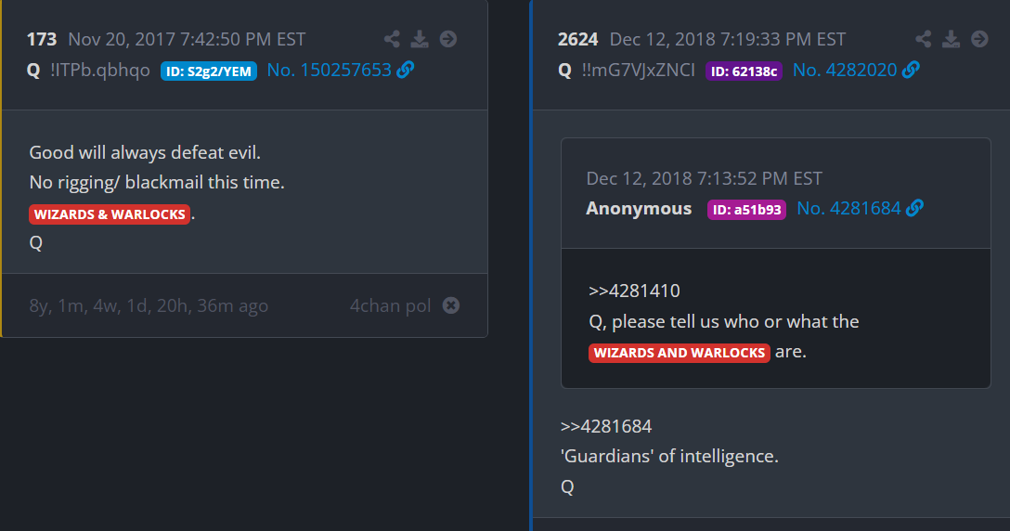
Task: Click chain link icon beside No. 150257653
Action: coord(405,70)
